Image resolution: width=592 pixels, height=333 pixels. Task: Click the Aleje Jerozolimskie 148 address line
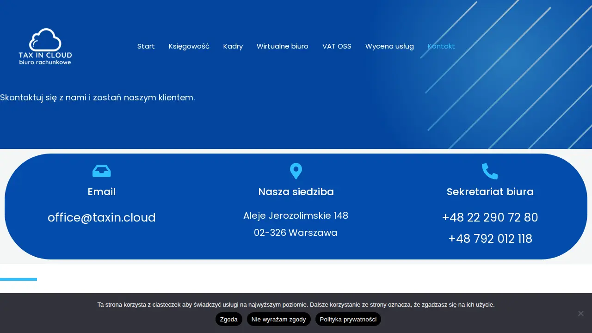point(296,216)
